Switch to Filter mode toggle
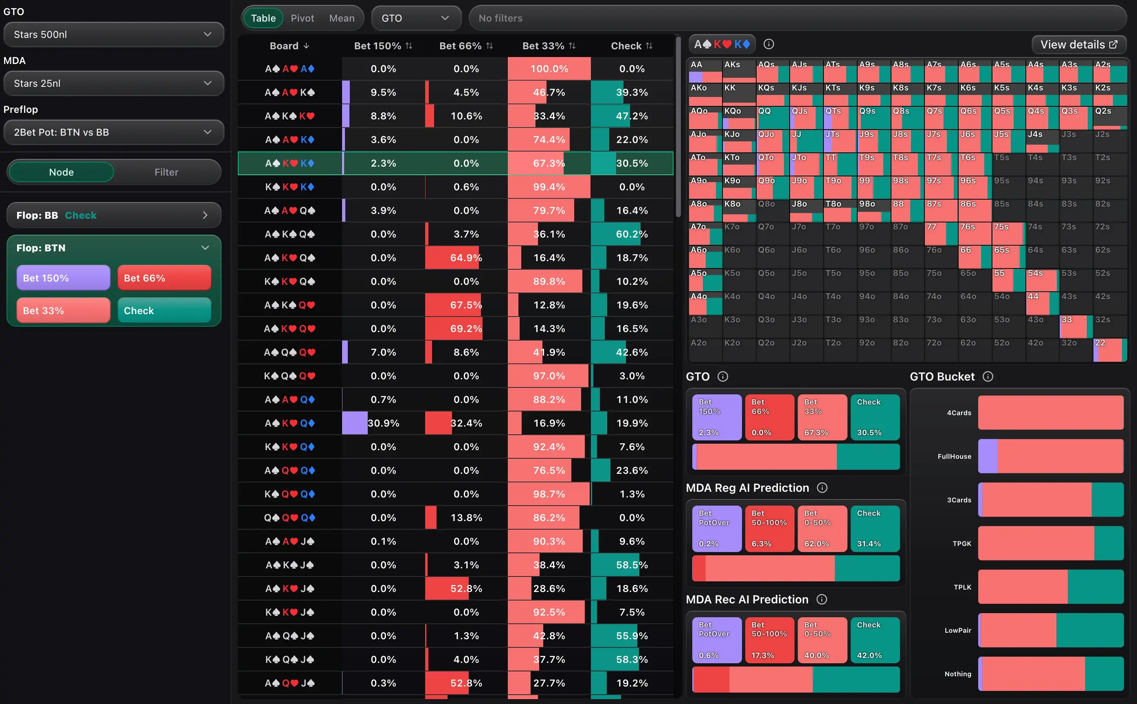Viewport: 1137px width, 704px height. (166, 172)
